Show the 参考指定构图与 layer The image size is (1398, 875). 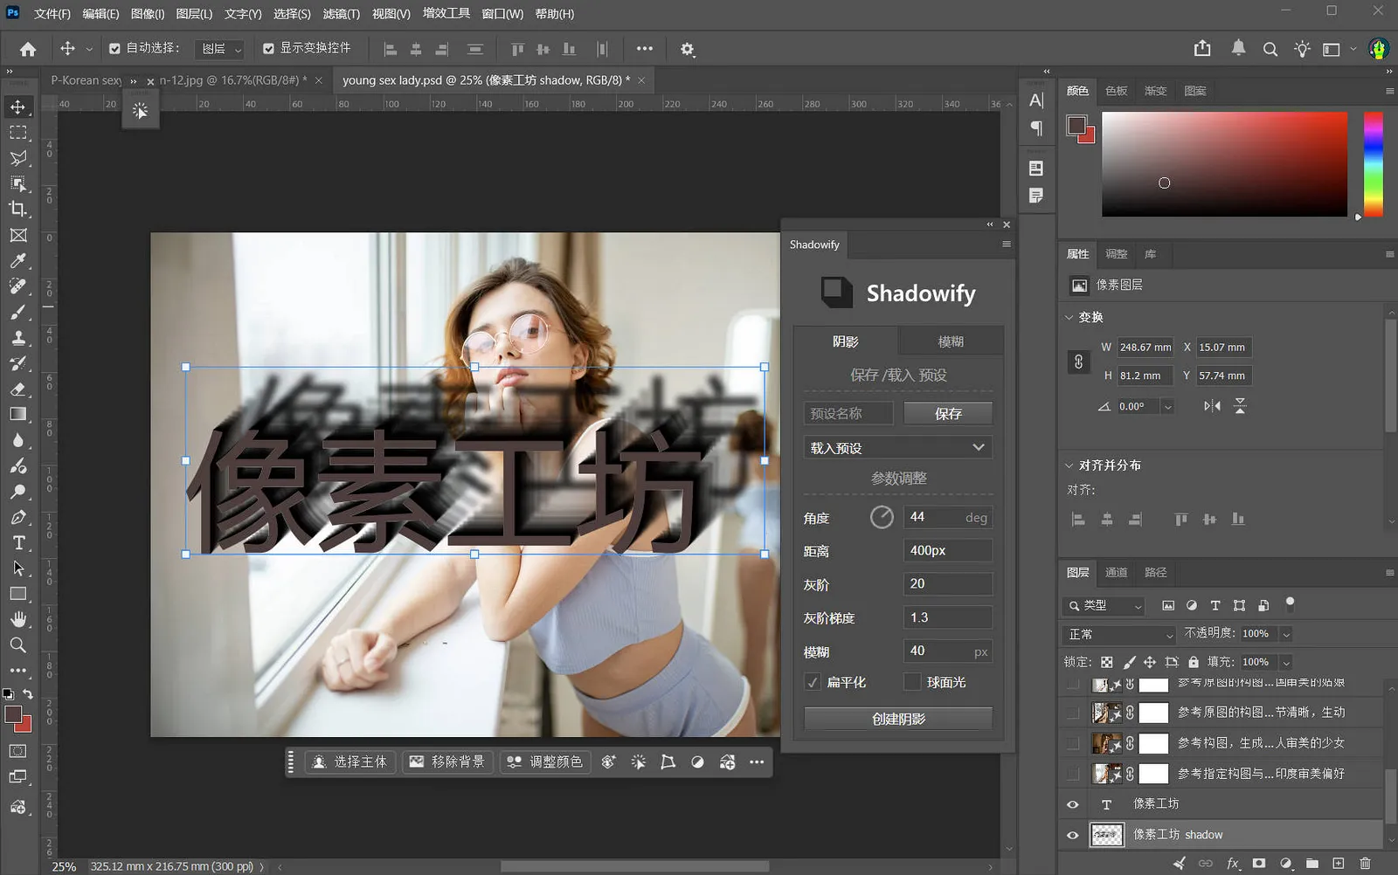(1073, 774)
